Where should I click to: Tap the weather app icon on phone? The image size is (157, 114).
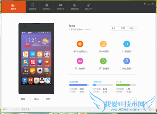47,70
